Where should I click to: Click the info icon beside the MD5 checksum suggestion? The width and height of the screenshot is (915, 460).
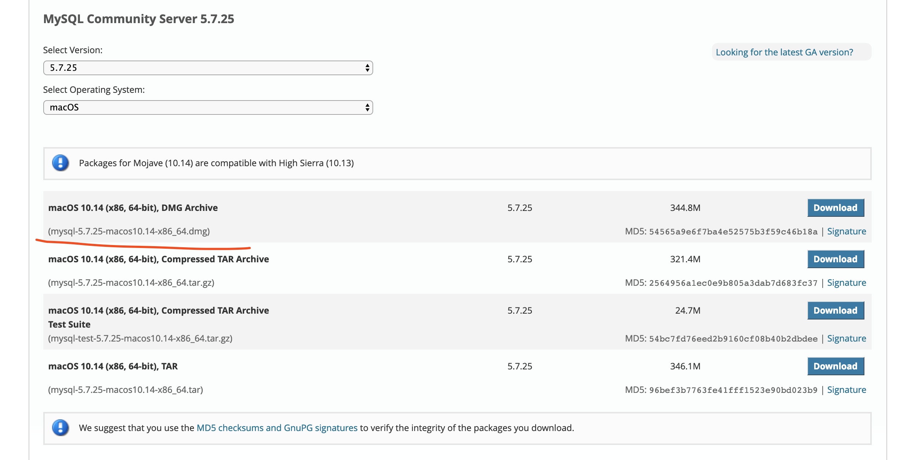click(x=60, y=428)
